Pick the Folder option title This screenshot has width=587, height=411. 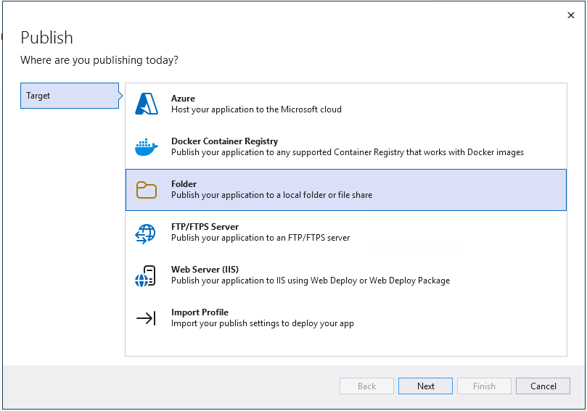click(184, 184)
